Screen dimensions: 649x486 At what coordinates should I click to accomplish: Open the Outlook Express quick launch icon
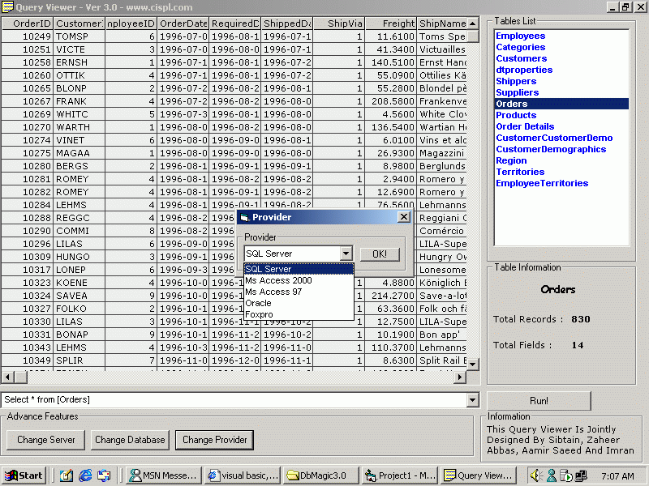tap(105, 475)
